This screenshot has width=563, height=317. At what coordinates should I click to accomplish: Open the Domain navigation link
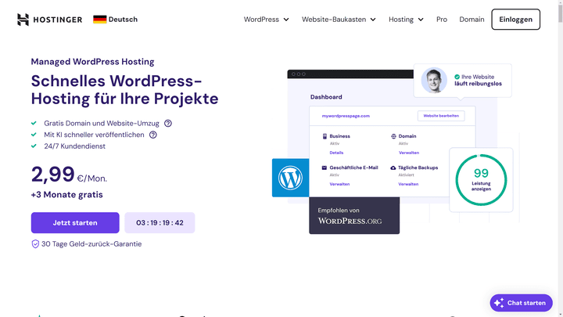click(472, 20)
